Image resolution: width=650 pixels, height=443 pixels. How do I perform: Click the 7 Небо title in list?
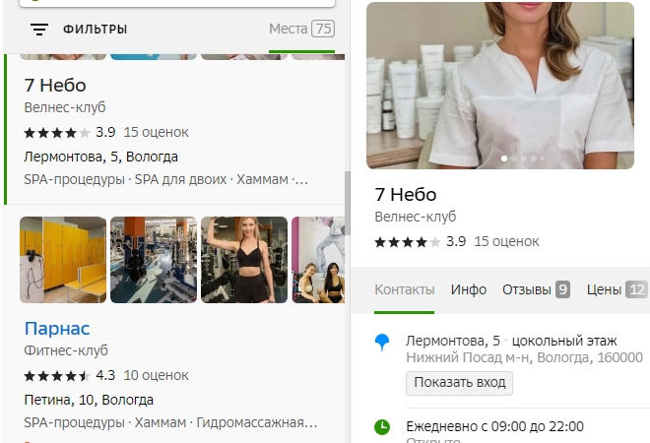pos(55,85)
